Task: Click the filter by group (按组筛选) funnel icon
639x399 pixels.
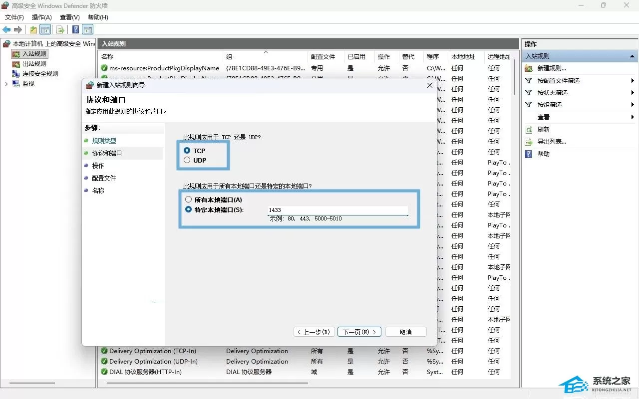Action: (529, 104)
